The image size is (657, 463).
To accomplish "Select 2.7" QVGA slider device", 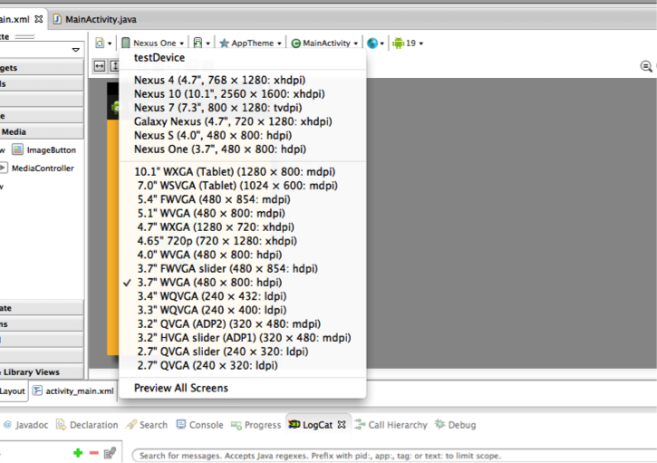I will click(x=243, y=352).
